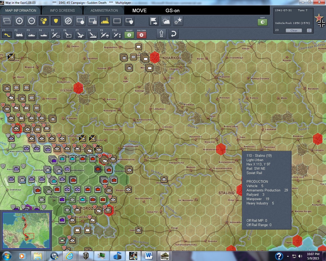Switch to the ADMINISTRATION tab
Viewport: 326px width, 261px height.
(103, 10)
